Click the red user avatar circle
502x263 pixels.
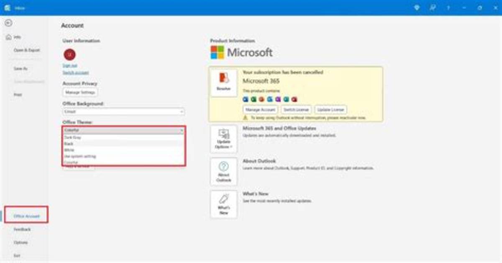coord(69,54)
